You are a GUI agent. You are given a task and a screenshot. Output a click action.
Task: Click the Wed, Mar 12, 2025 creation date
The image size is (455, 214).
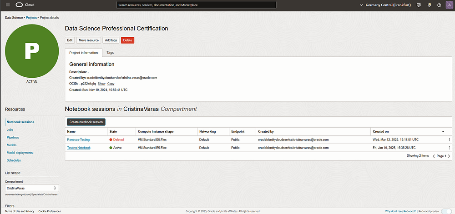395,139
